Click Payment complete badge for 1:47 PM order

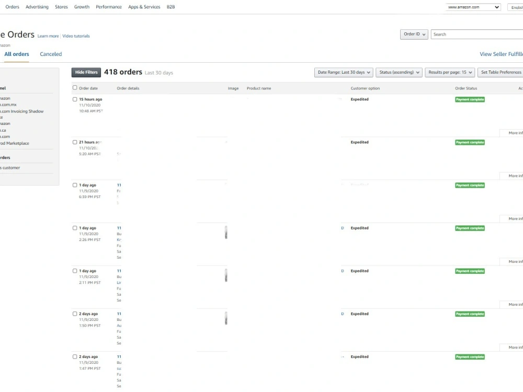tap(470, 357)
